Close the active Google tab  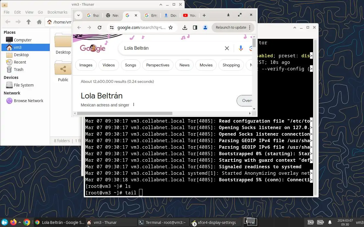pyautogui.click(x=136, y=15)
